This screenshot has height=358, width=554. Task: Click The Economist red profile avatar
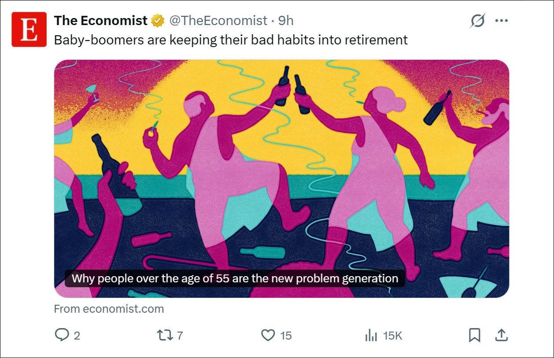(x=29, y=29)
